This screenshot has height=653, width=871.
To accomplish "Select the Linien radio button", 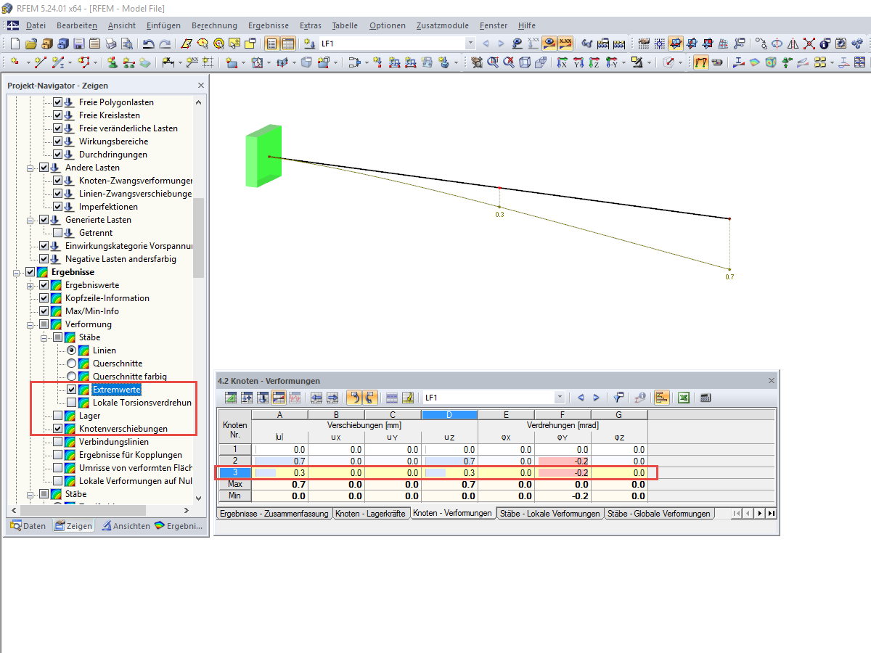I will (72, 350).
